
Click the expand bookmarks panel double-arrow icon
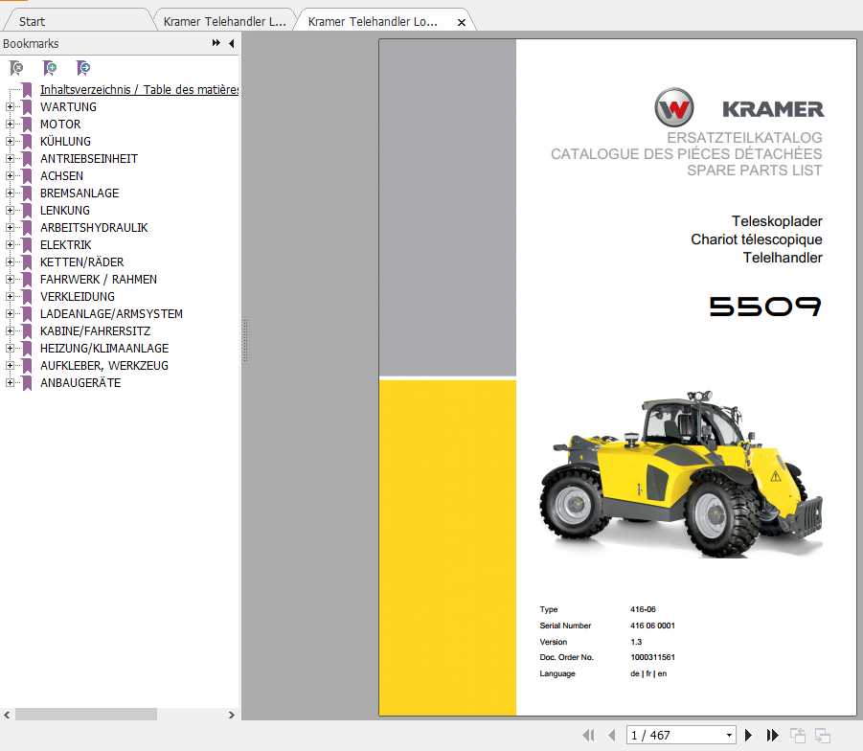216,43
